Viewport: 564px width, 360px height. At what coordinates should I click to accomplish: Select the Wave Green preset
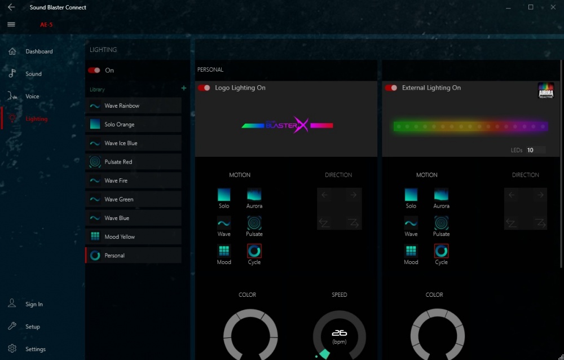pyautogui.click(x=134, y=199)
